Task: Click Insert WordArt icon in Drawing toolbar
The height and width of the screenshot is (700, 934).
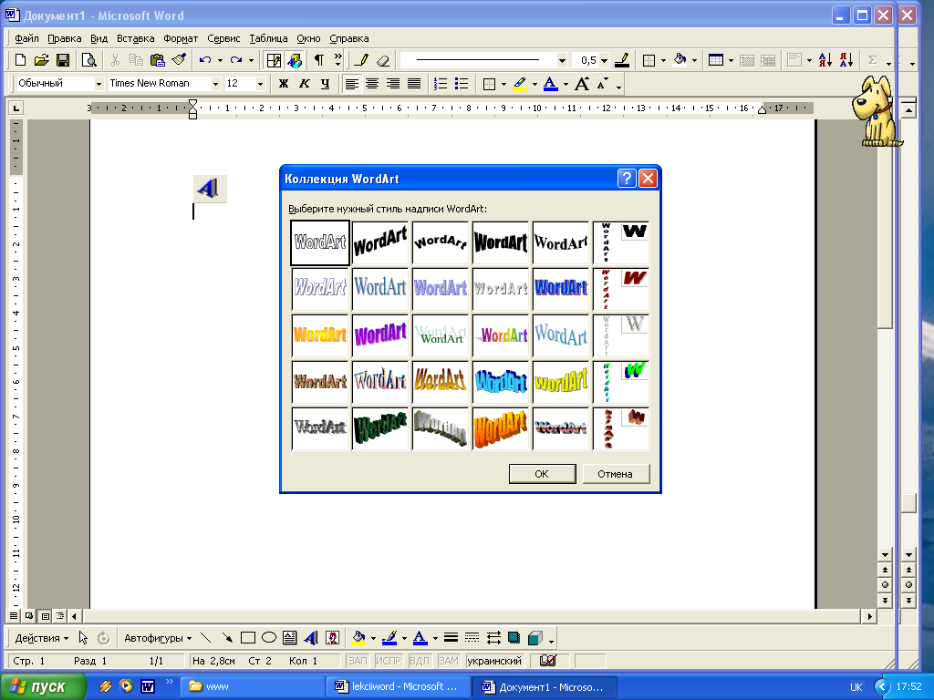Action: pyautogui.click(x=311, y=638)
